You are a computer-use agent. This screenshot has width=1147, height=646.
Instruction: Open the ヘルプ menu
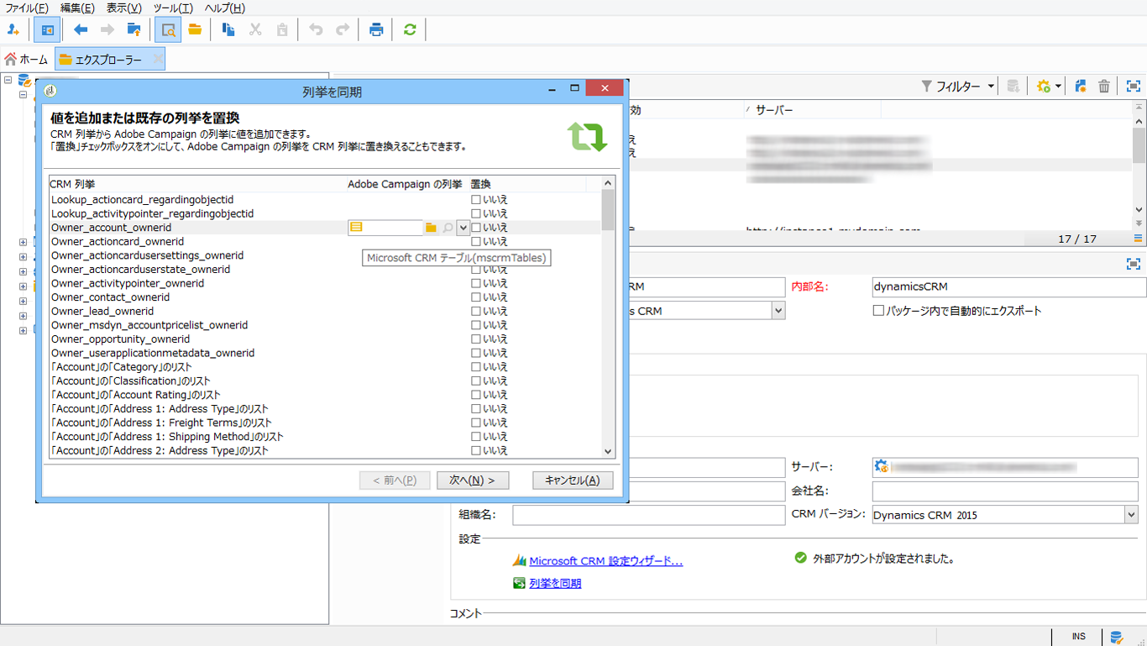pyautogui.click(x=225, y=8)
